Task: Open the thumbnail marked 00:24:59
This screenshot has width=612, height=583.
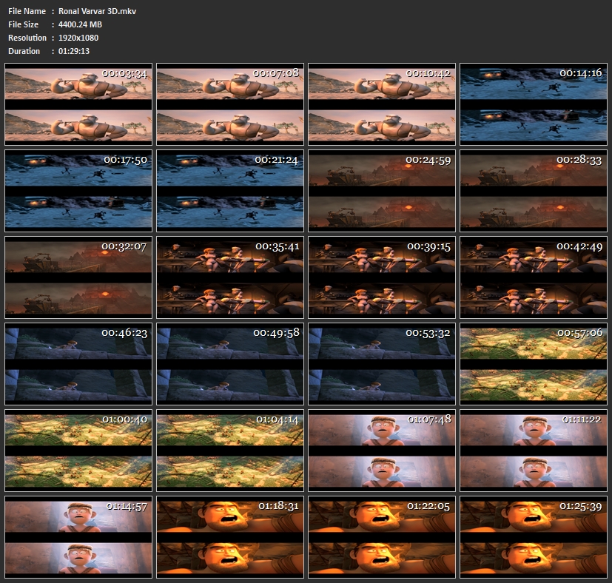Action: coord(382,191)
